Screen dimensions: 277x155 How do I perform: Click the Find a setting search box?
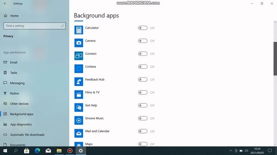(35, 26)
